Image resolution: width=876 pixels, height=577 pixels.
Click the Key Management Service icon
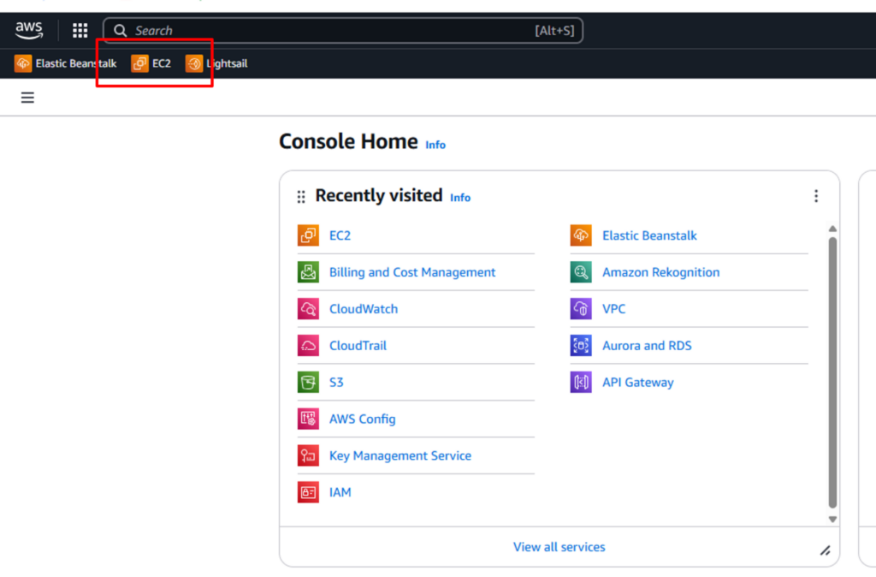coord(308,455)
